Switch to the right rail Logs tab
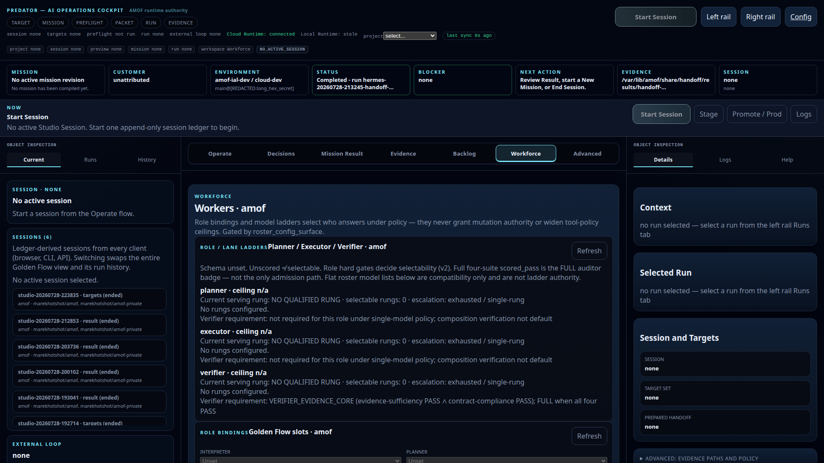824x463 pixels. click(725, 159)
